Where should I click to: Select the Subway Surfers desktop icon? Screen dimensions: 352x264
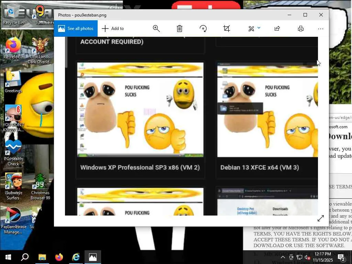point(13,187)
